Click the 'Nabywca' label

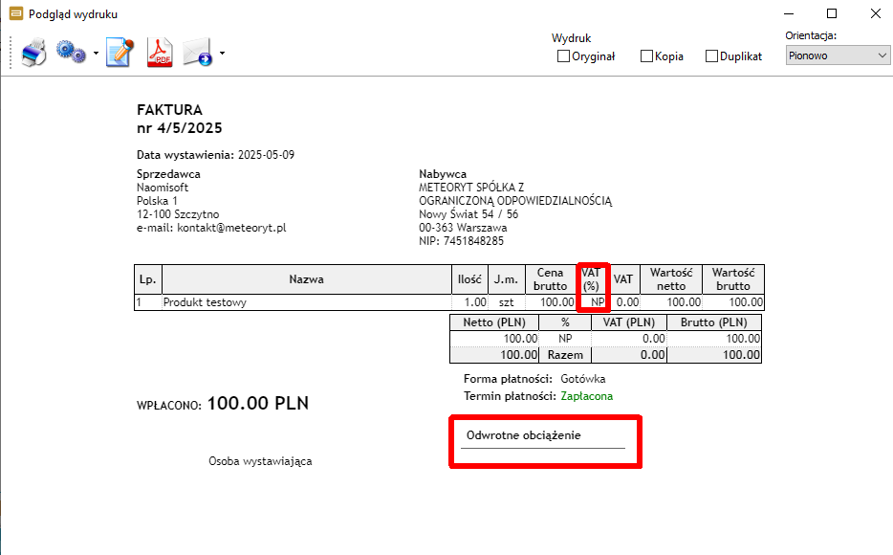coord(443,174)
